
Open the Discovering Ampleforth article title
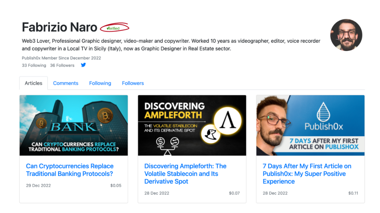click(x=185, y=174)
